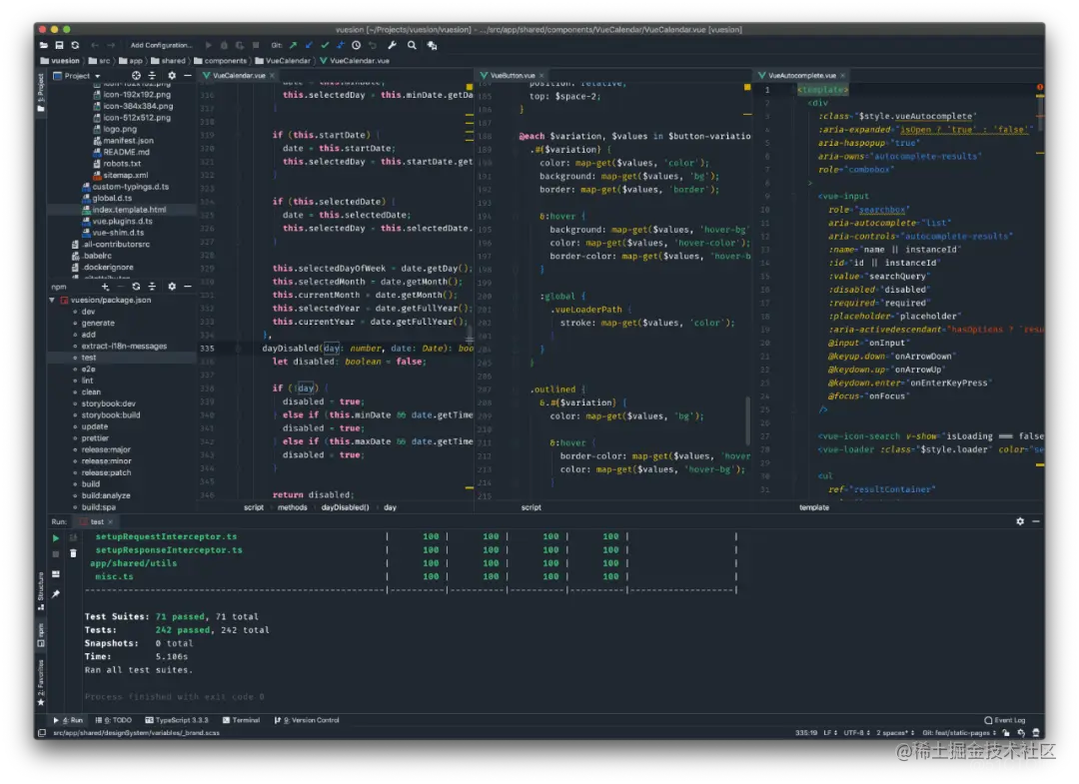Open Settings via the wrench icon
This screenshot has height=784, width=1079.
pyautogui.click(x=393, y=45)
